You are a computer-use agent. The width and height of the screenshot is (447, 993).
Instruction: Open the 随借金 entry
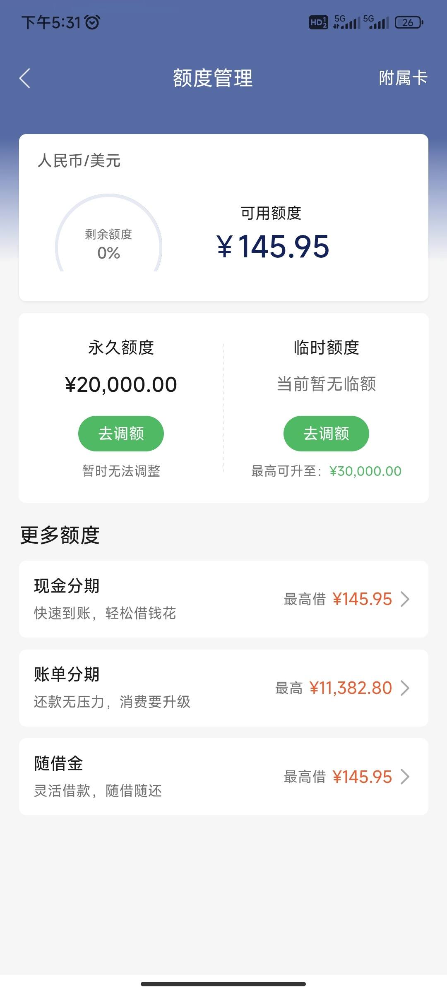coord(223,777)
